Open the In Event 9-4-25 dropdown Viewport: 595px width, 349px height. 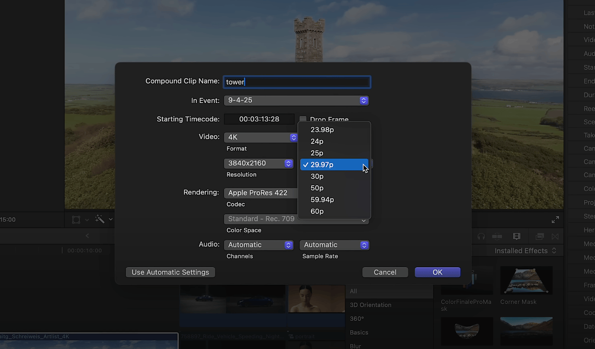pos(296,100)
